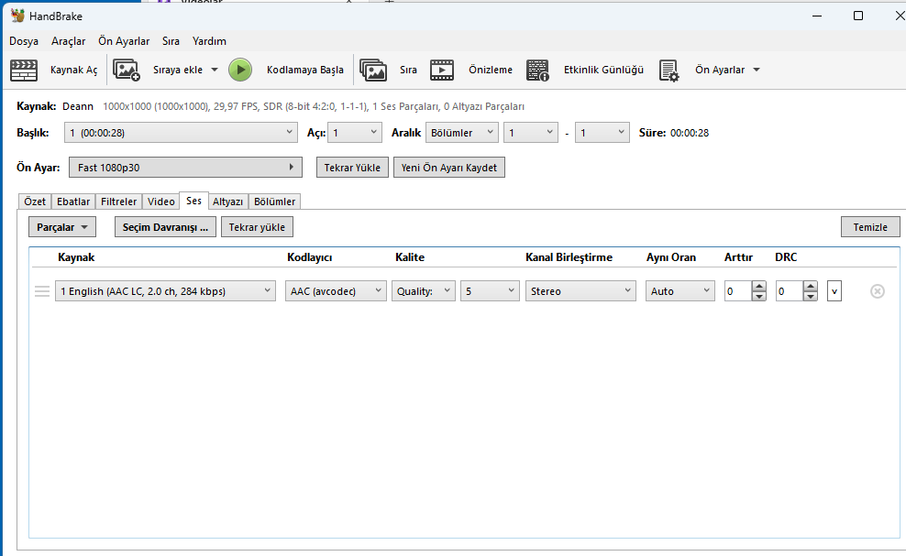
Task: Increase DRC value with up arrow
Action: click(x=811, y=287)
